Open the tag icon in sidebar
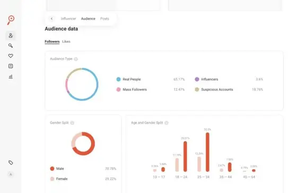 click(x=11, y=162)
